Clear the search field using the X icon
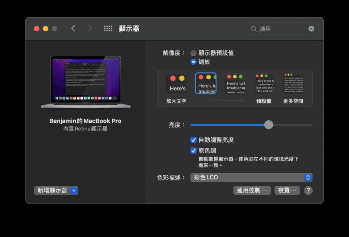Image resolution: width=349 pixels, height=237 pixels. coord(311,29)
